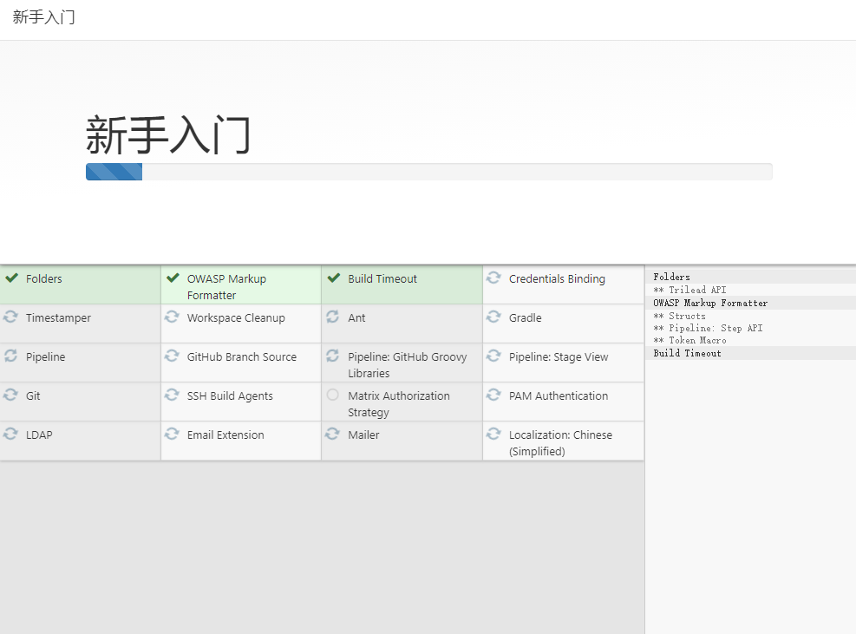Click the pending icon beside Gradle
Image resolution: width=856 pixels, height=634 pixels.
[493, 317]
